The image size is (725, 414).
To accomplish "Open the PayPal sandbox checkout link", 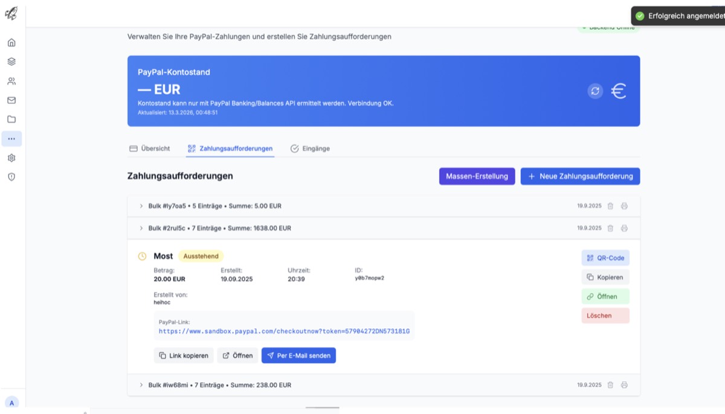I will (284, 331).
